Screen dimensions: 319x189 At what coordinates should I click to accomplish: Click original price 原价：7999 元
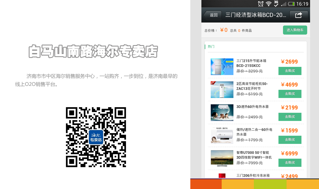(x=250, y=163)
